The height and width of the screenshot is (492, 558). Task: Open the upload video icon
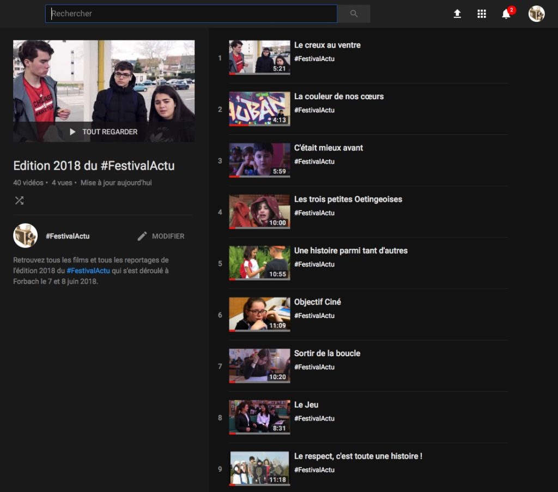pyautogui.click(x=457, y=14)
